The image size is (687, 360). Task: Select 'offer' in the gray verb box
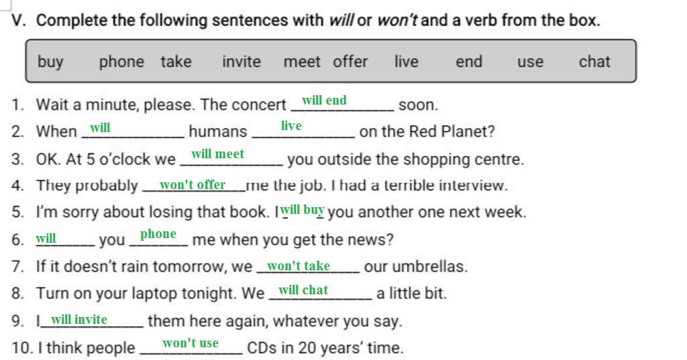(x=350, y=62)
